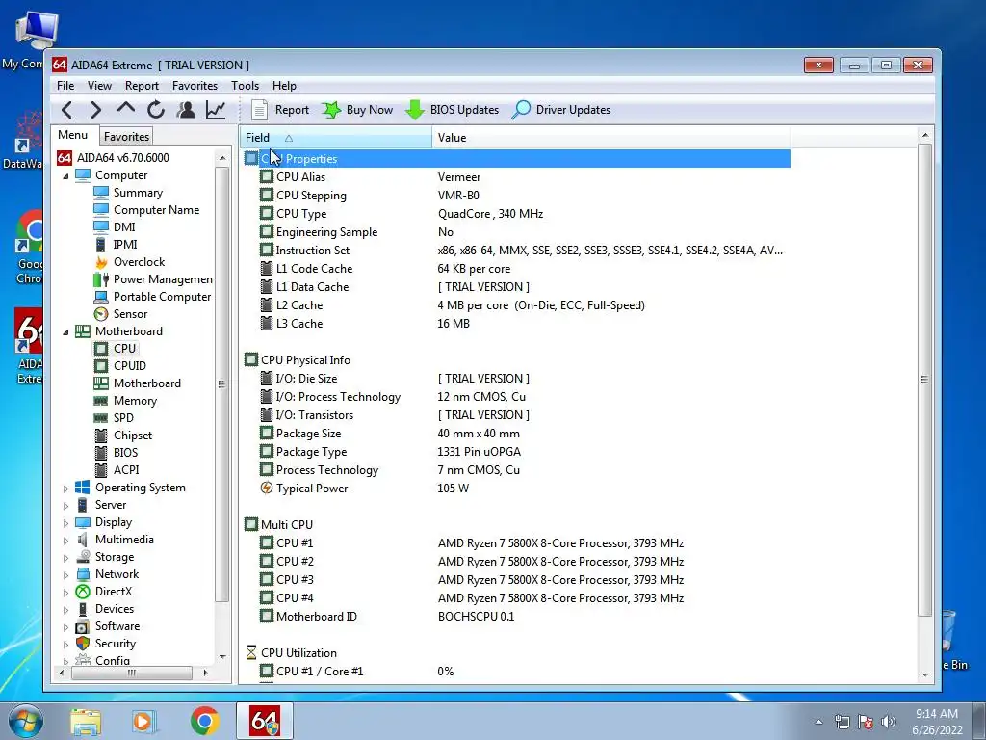Viewport: 986px width, 740px height.
Task: Open the Tools menu
Action: tap(245, 86)
